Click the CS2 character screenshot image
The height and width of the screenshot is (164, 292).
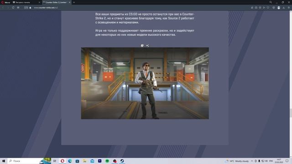[x=145, y=83]
